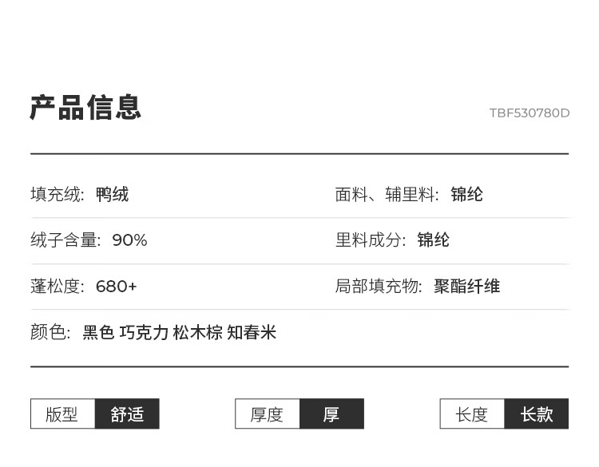Select the 舒适 fit tag
This screenshot has width=599, height=467.
(x=127, y=414)
